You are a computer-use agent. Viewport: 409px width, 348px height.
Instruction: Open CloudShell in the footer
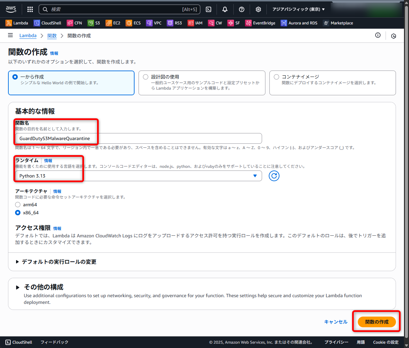(19, 342)
